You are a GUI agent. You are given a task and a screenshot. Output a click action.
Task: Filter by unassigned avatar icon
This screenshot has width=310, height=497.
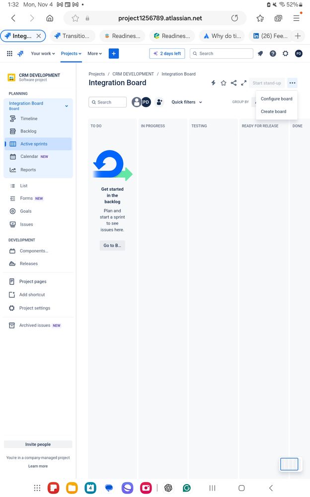(x=136, y=102)
